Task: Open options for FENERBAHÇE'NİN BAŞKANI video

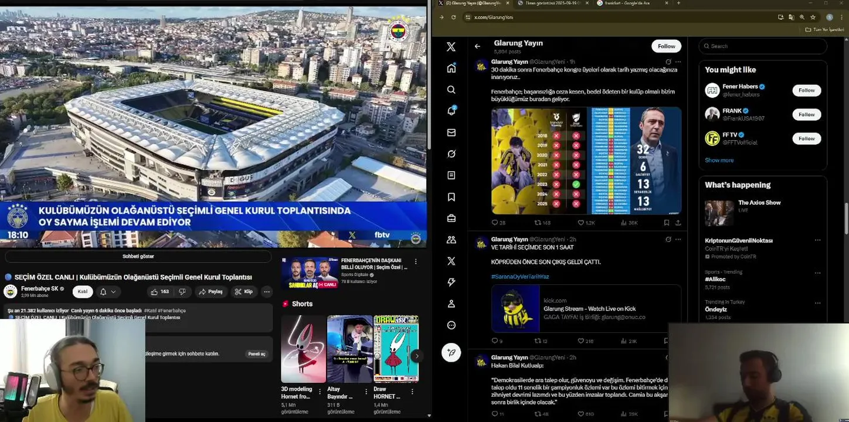Action: [x=416, y=261]
